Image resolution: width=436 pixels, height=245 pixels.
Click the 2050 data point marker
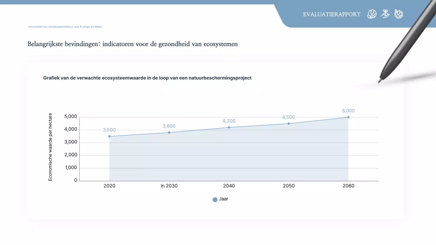289,124
